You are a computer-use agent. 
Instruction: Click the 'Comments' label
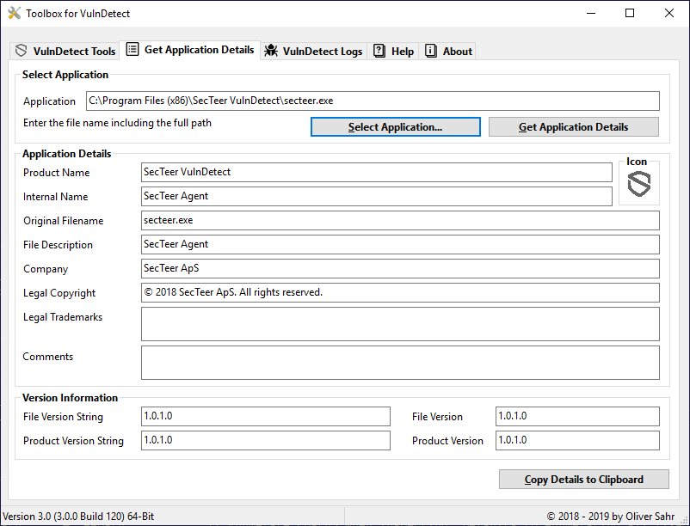coord(48,357)
